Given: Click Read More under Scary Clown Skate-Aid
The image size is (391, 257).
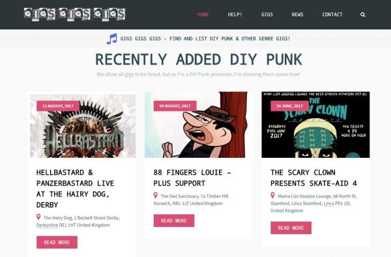Looking at the screenshot, I should click(x=291, y=228).
